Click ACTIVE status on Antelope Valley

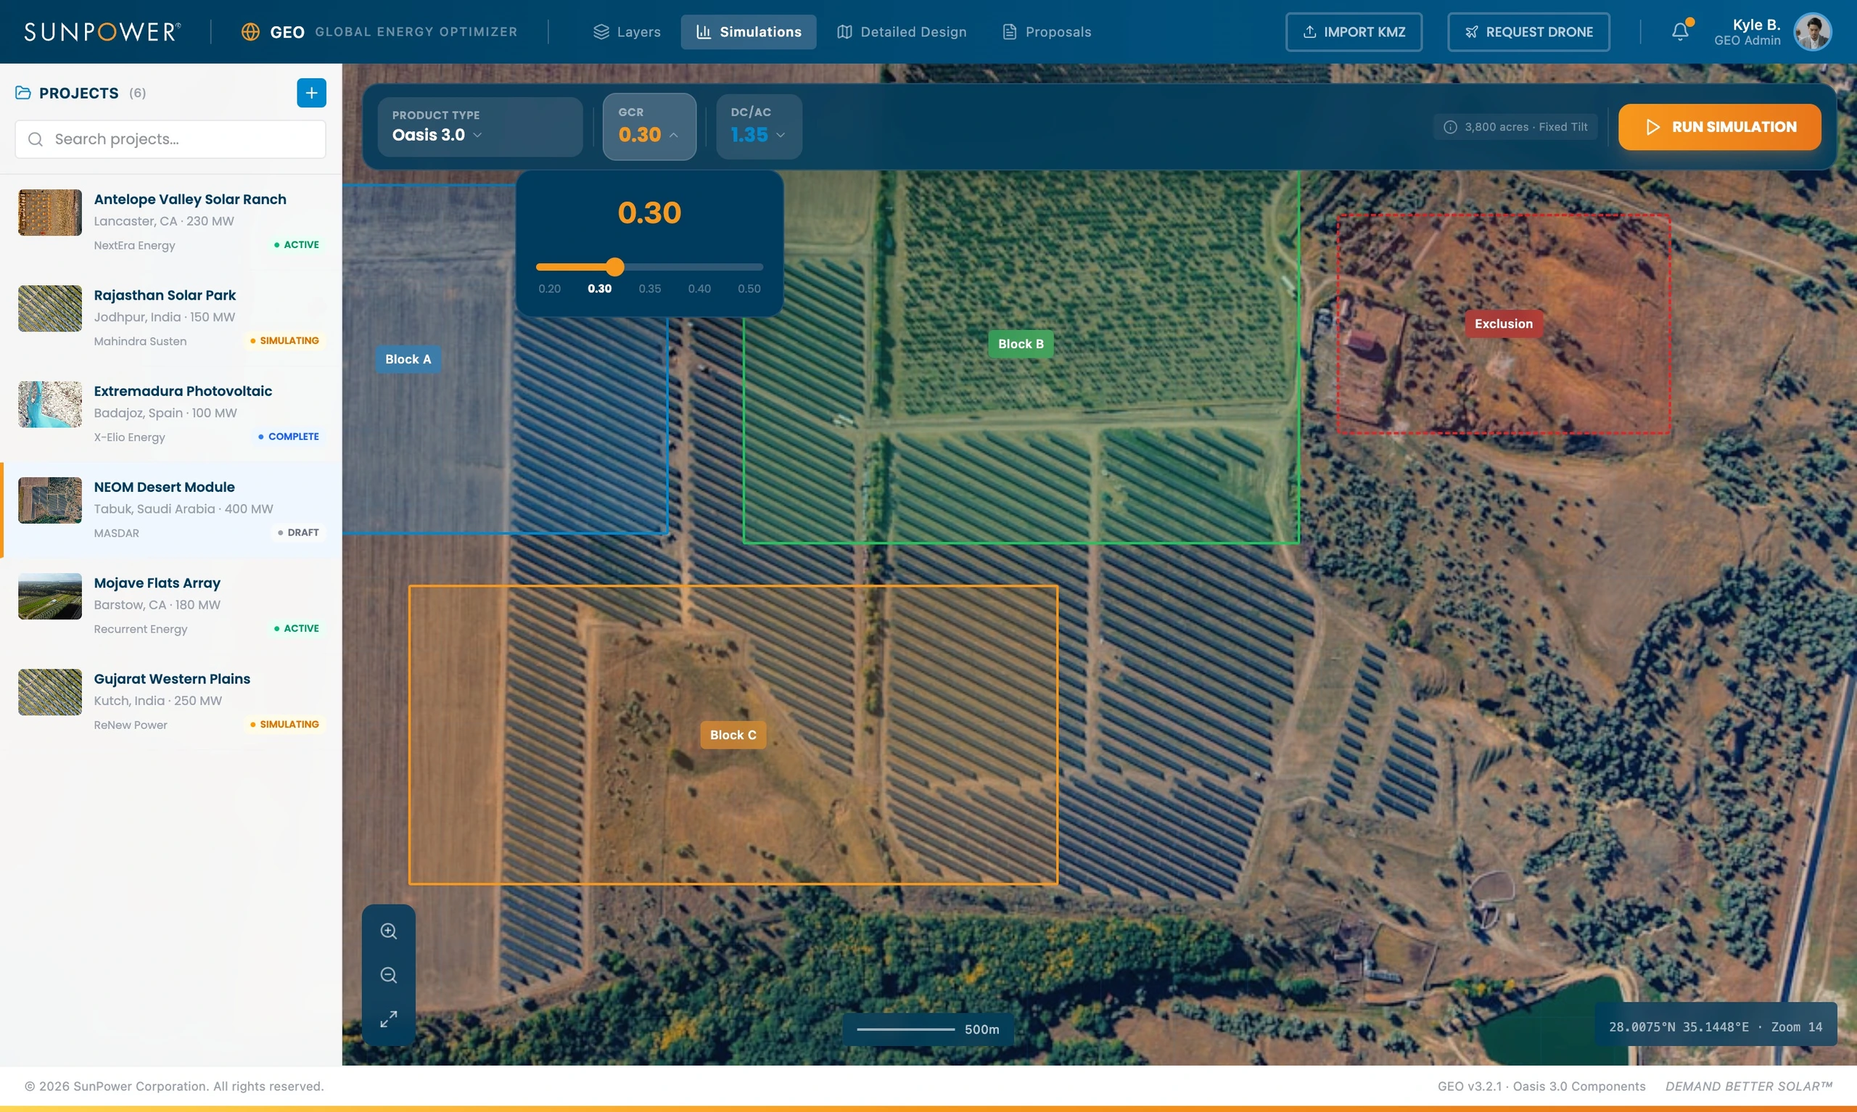(297, 245)
